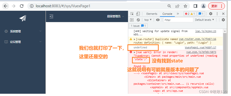Select the ElMain at packages/main/src/main.vue line
Screen dimensions: 231x96
(172, 77)
